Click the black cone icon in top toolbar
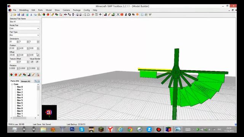 [126, 14]
